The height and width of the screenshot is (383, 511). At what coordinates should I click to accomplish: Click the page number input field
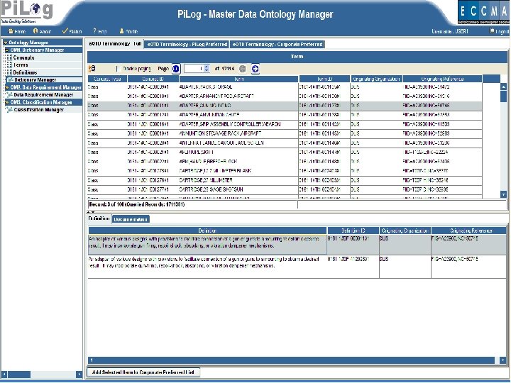coord(194,69)
